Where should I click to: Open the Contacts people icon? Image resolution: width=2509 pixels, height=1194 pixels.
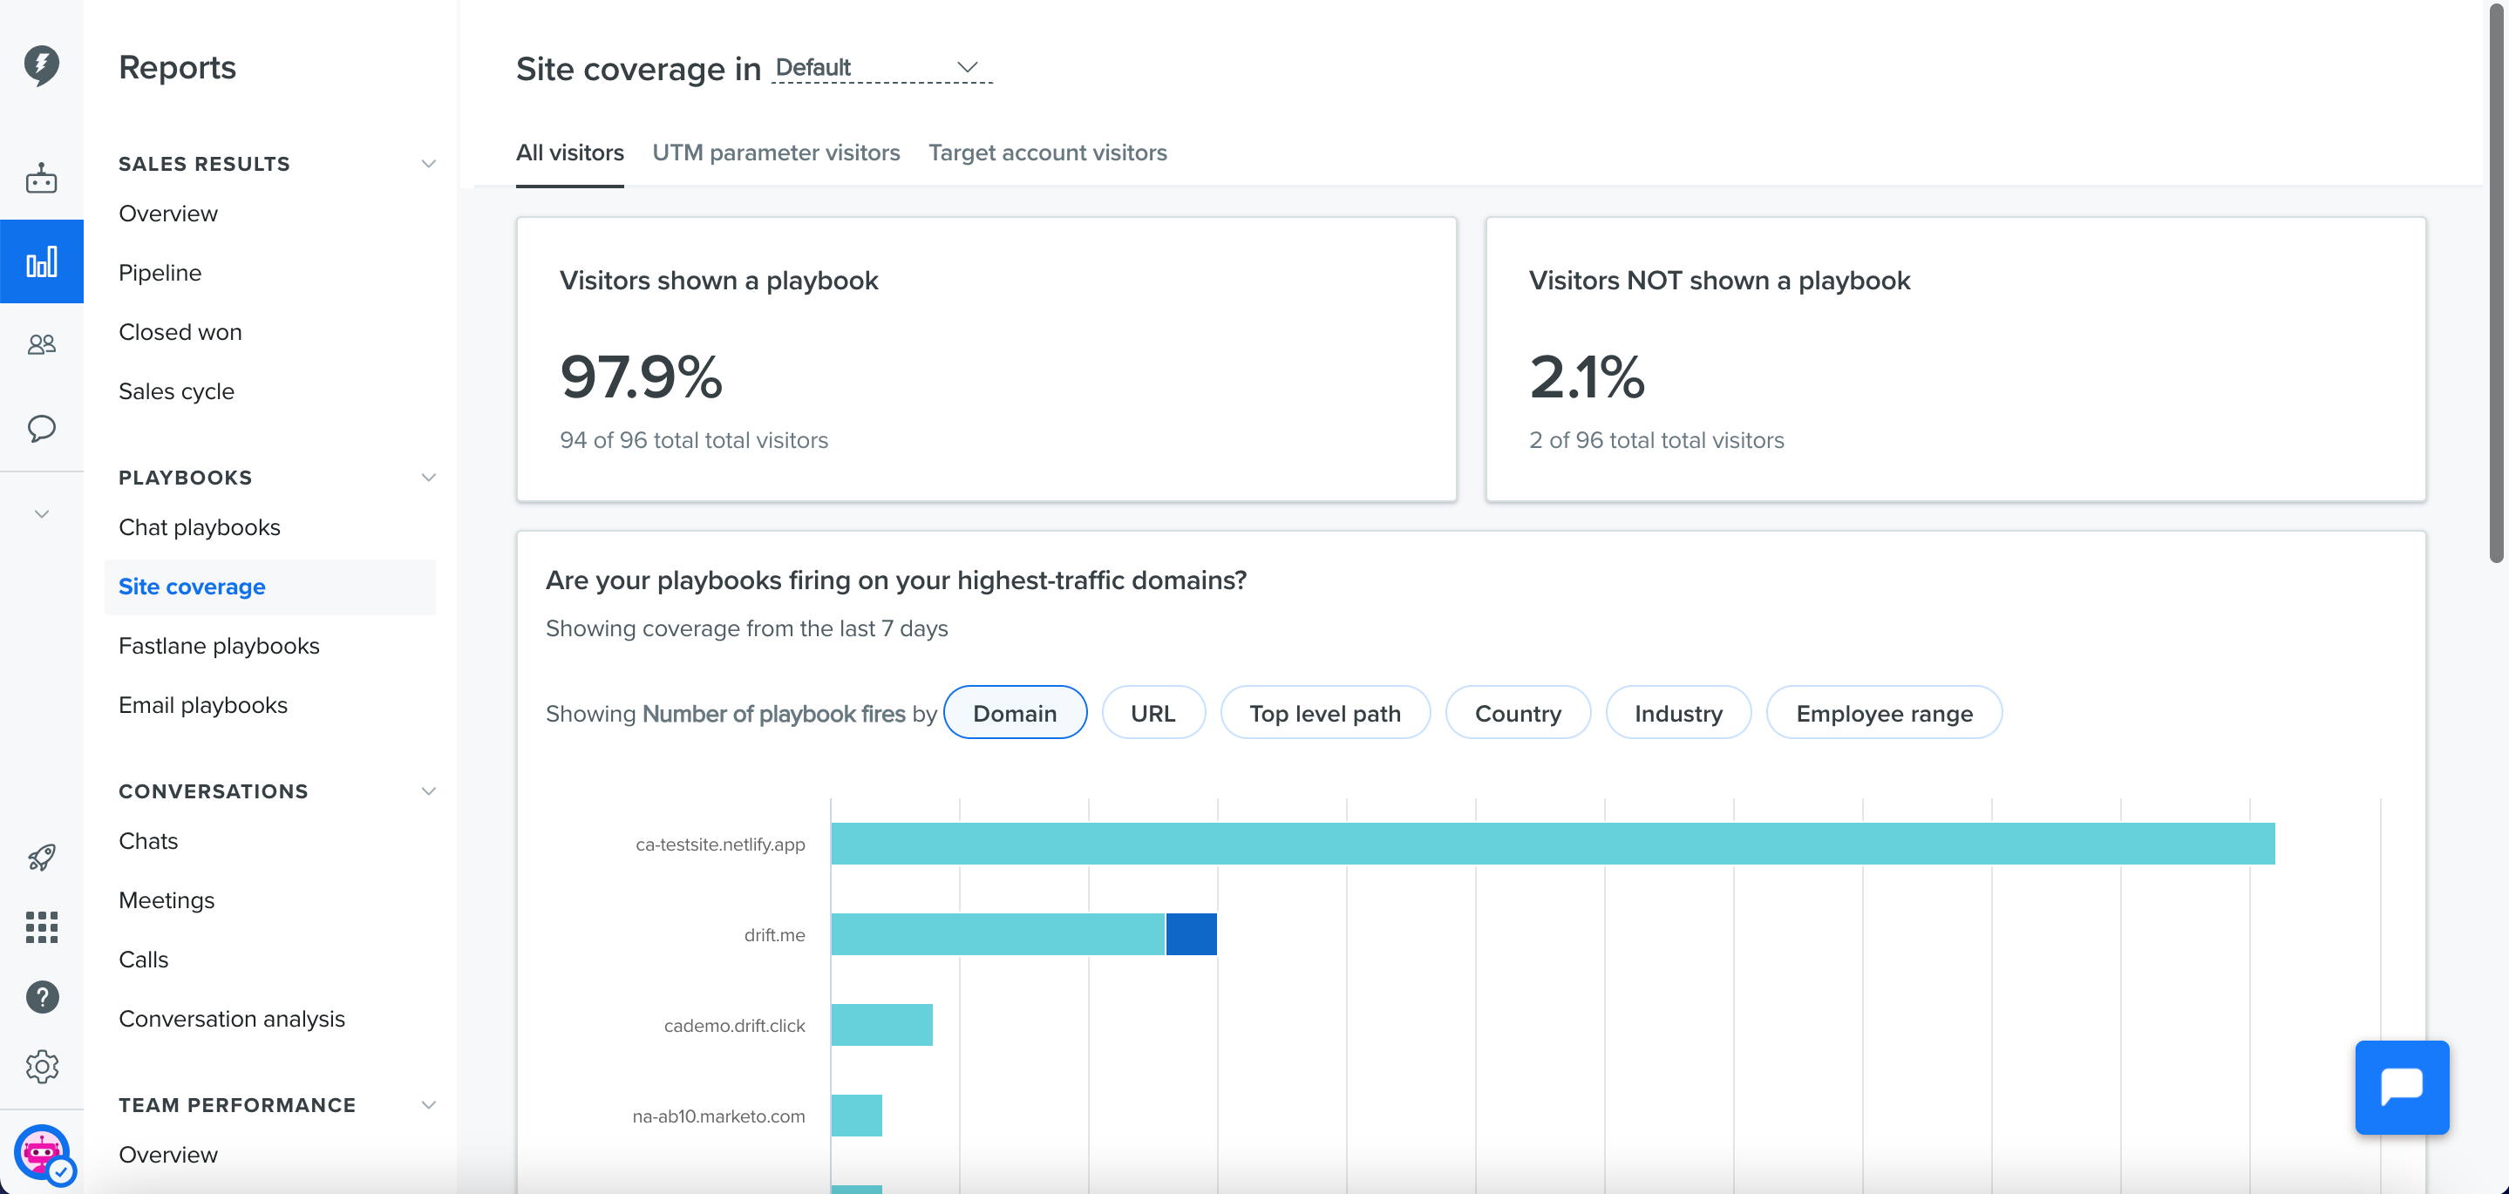pos(41,343)
